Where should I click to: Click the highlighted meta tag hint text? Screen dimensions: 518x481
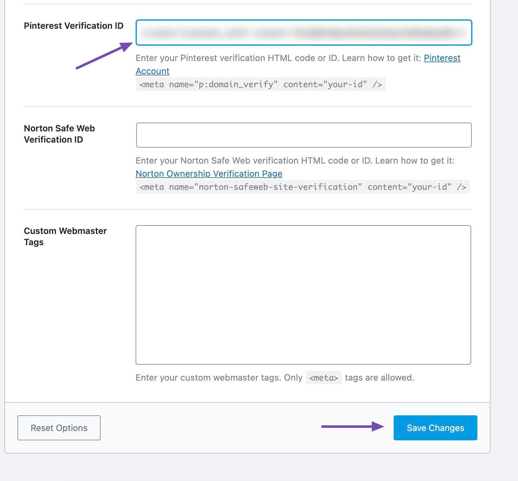pos(324,377)
